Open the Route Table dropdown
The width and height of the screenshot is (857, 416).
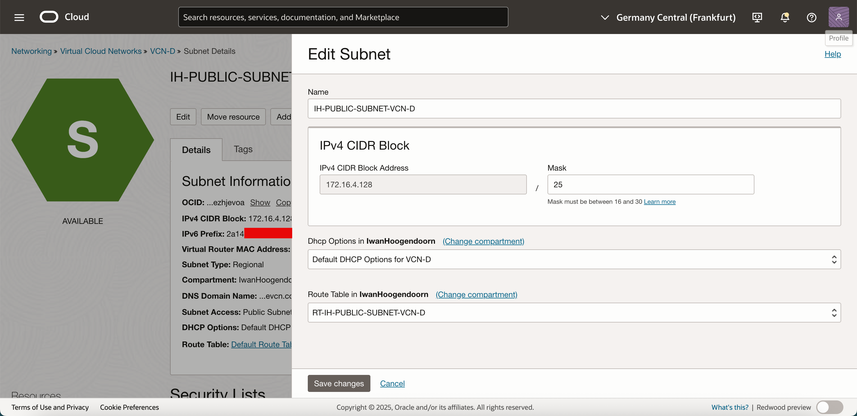(x=574, y=313)
